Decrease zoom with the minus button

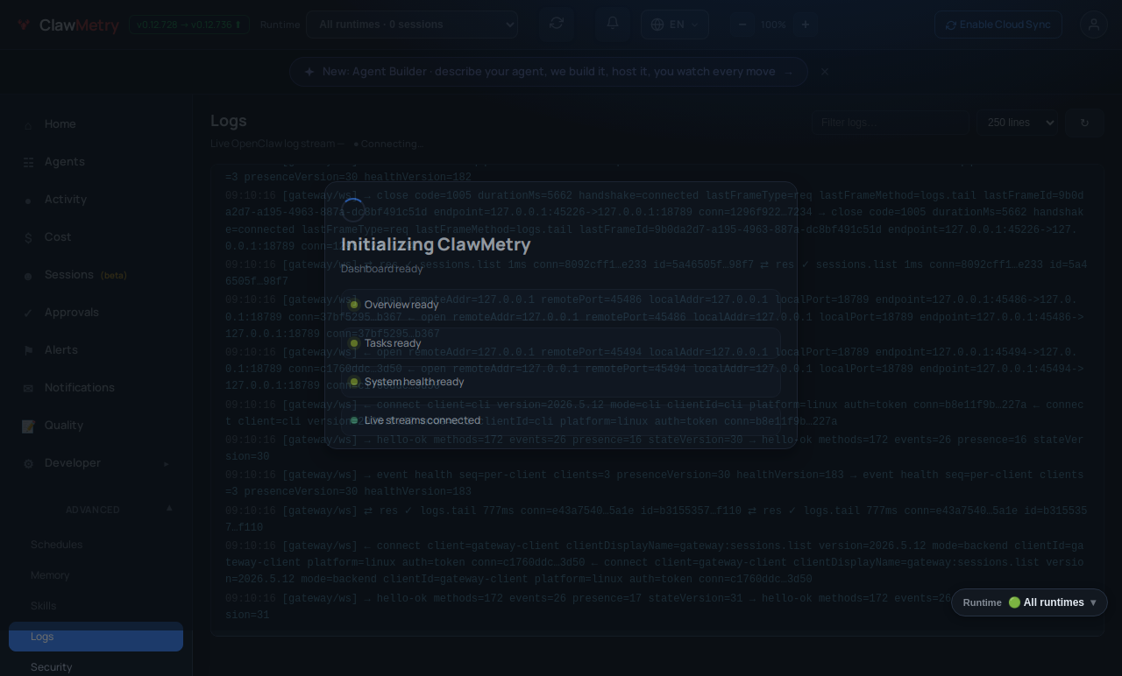742,25
